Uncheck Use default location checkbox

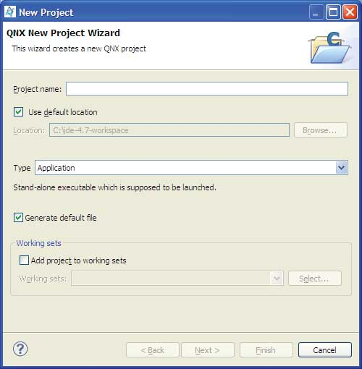click(18, 112)
